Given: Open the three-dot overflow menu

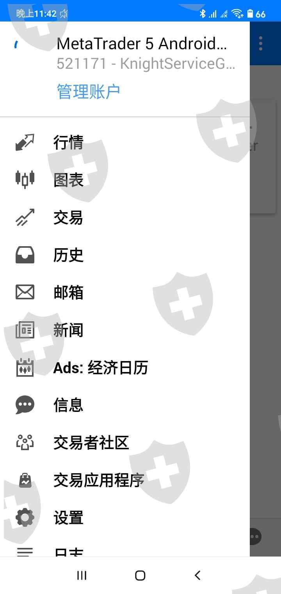Looking at the screenshot, I should point(261,43).
